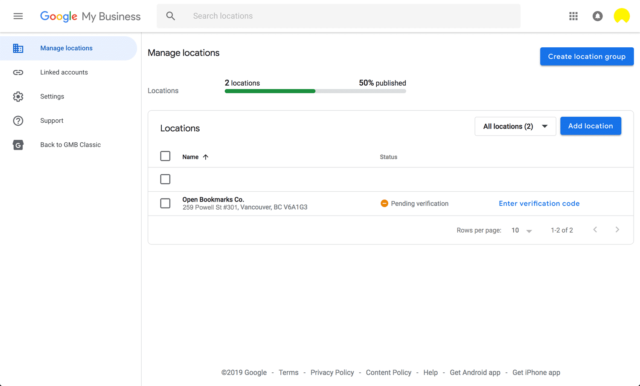Click the orange pending verification icon

384,203
